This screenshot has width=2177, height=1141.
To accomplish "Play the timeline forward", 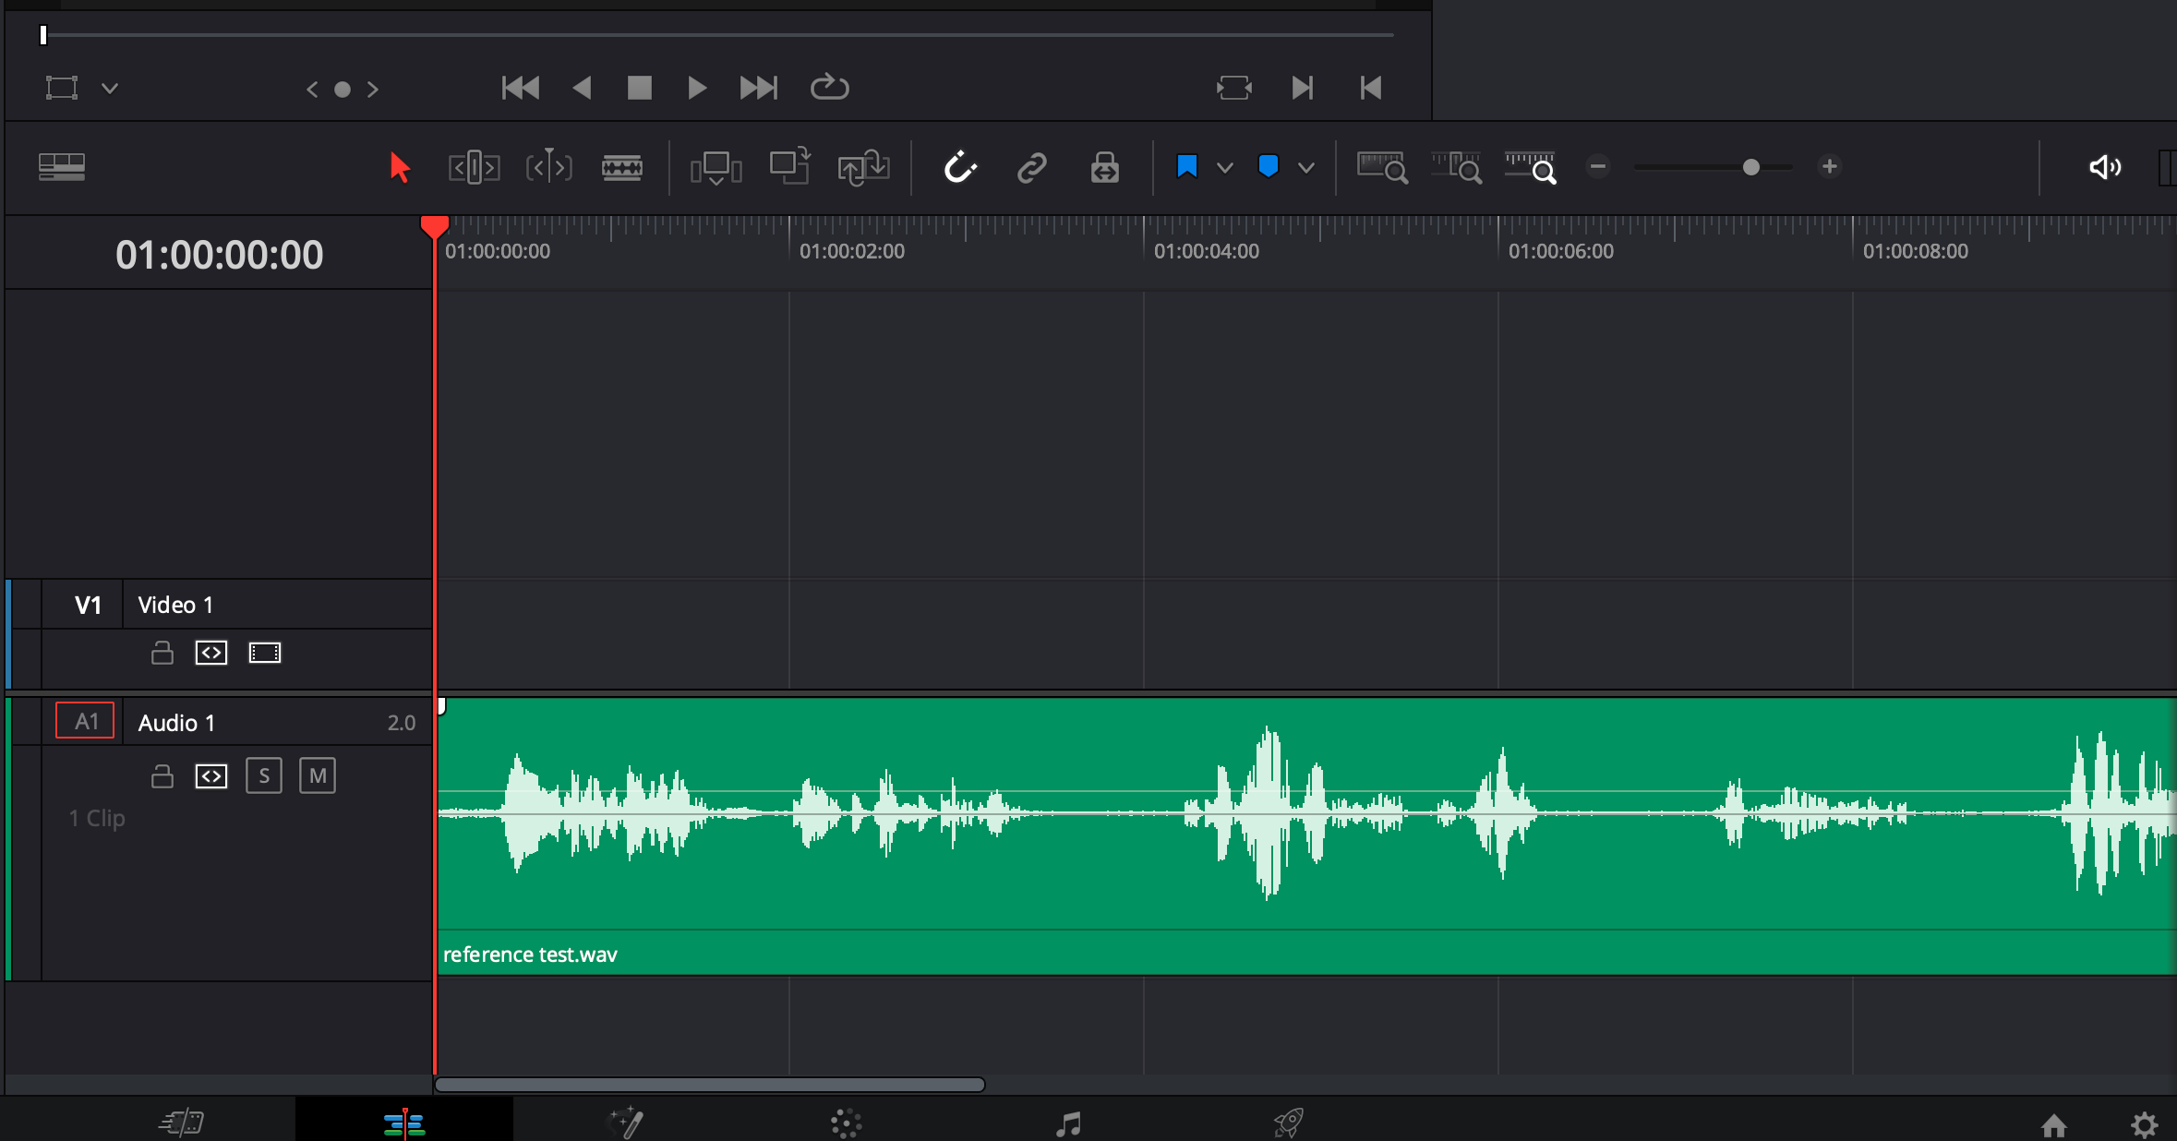I will coord(697,88).
